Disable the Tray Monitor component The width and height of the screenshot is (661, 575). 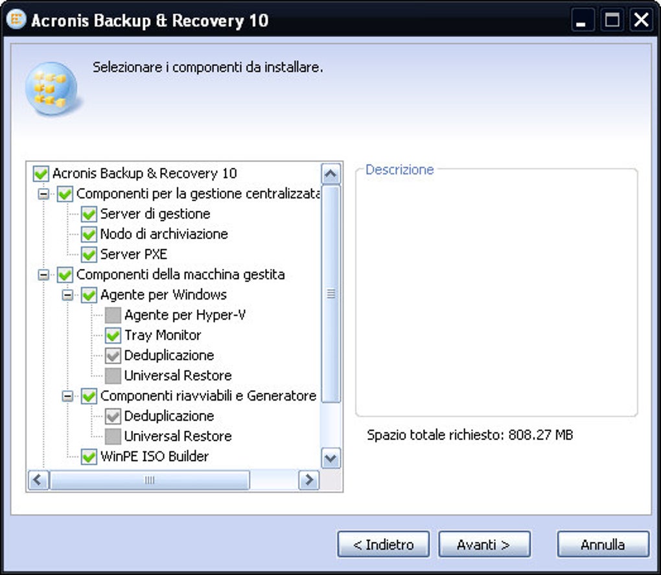pyautogui.click(x=112, y=335)
